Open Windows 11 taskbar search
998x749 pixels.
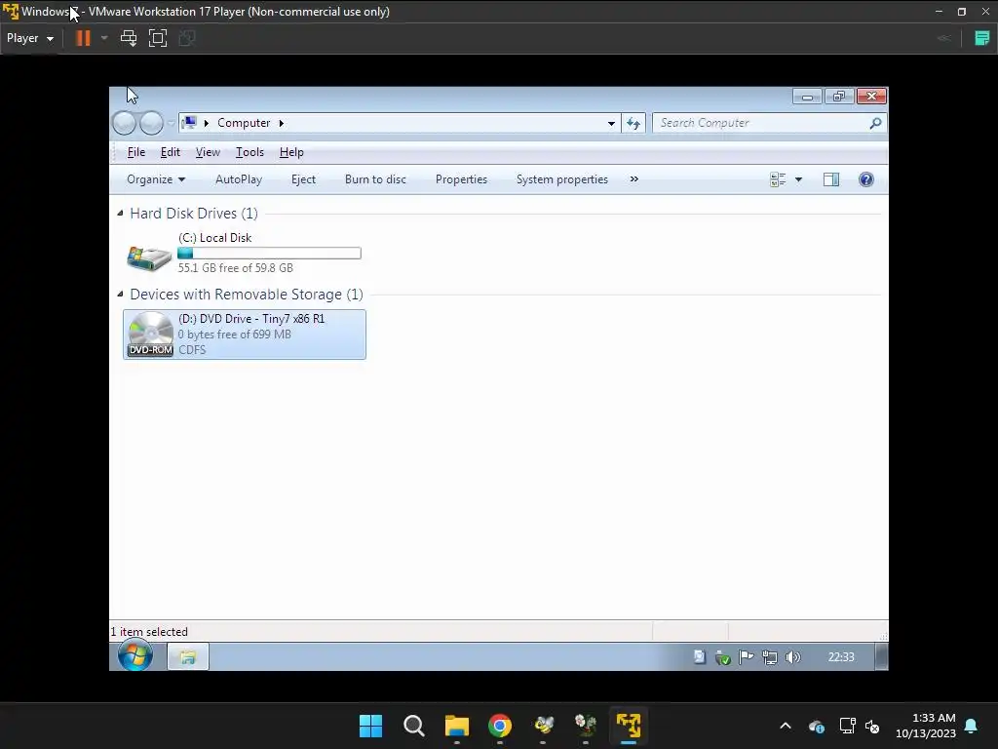[413, 726]
